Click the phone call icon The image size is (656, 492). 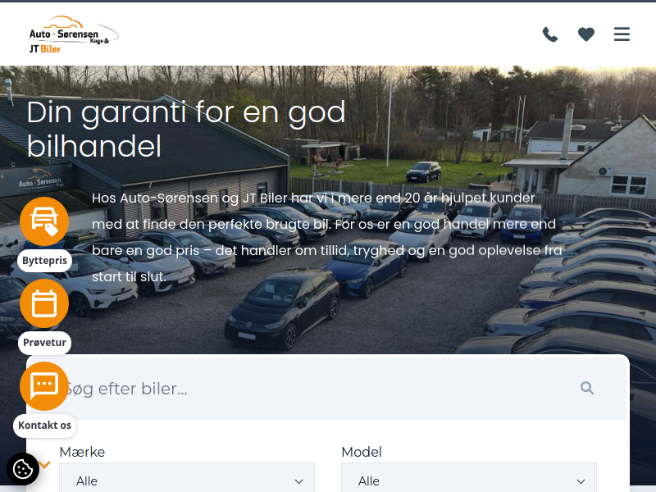(550, 34)
